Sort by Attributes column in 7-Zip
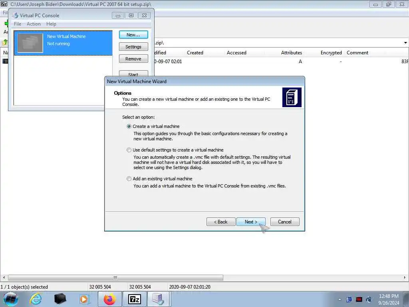Screen dimensions: 409x307 pos(291,53)
